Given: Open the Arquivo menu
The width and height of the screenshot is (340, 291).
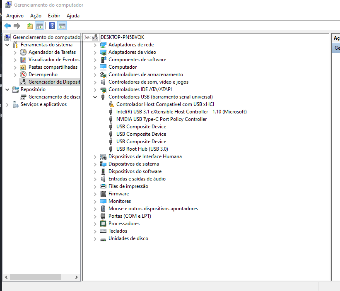Looking at the screenshot, I should tap(15, 16).
